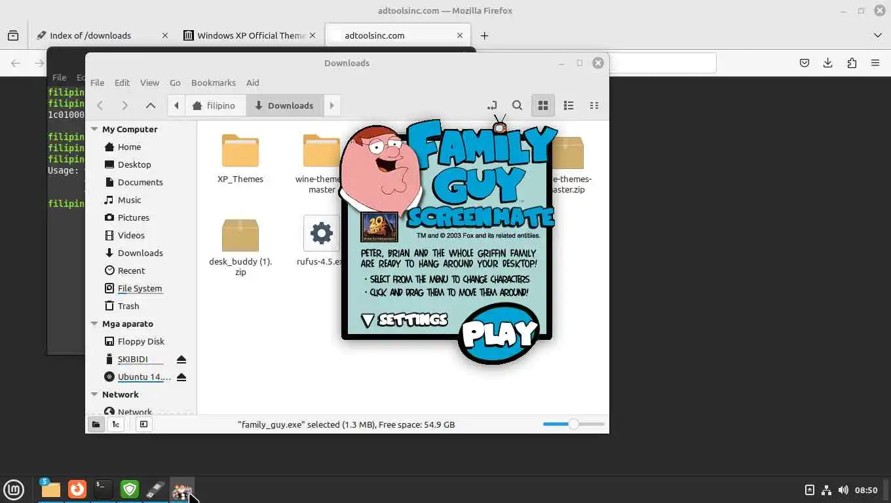Click the USB stick icon in the taskbar

pyautogui.click(x=155, y=489)
